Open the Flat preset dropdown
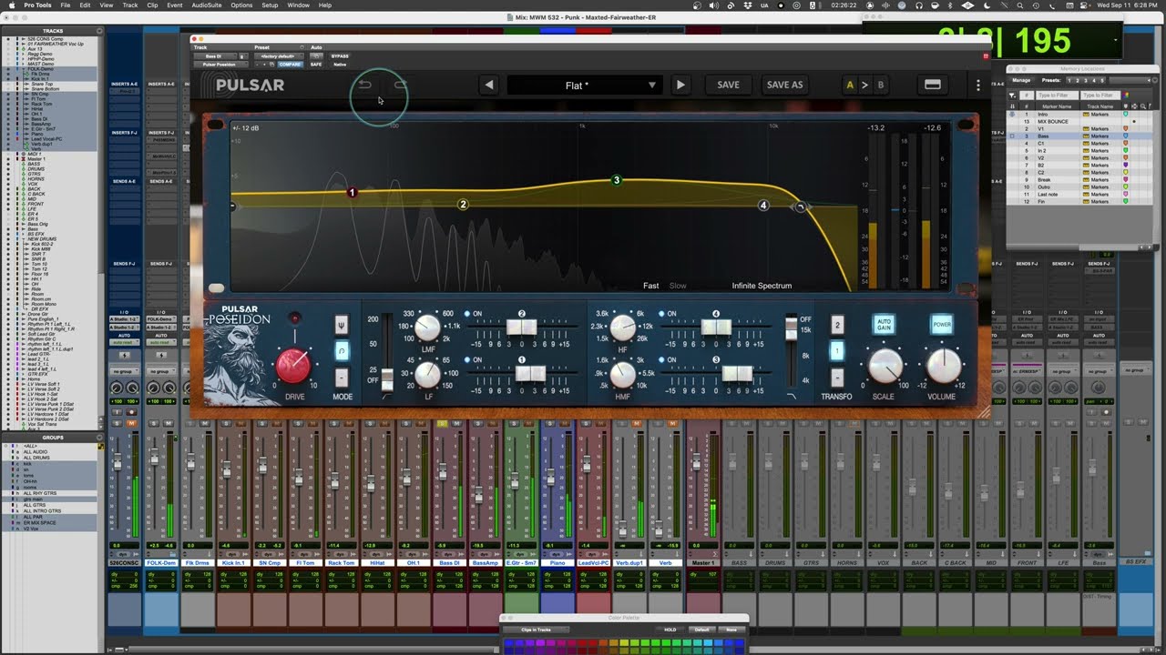Screen dimensions: 1166x655 [583, 86]
